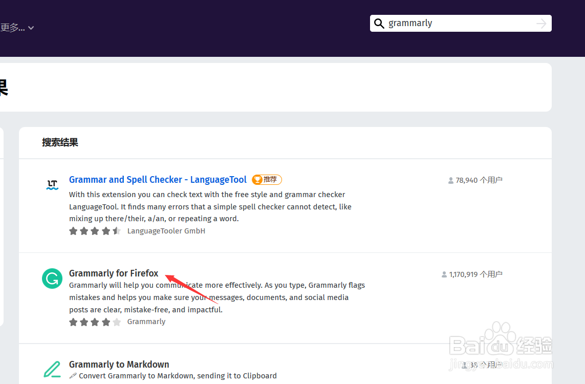Open Grammar and Spell Checker - LanguageTool
The image size is (585, 384).
pyautogui.click(x=158, y=180)
